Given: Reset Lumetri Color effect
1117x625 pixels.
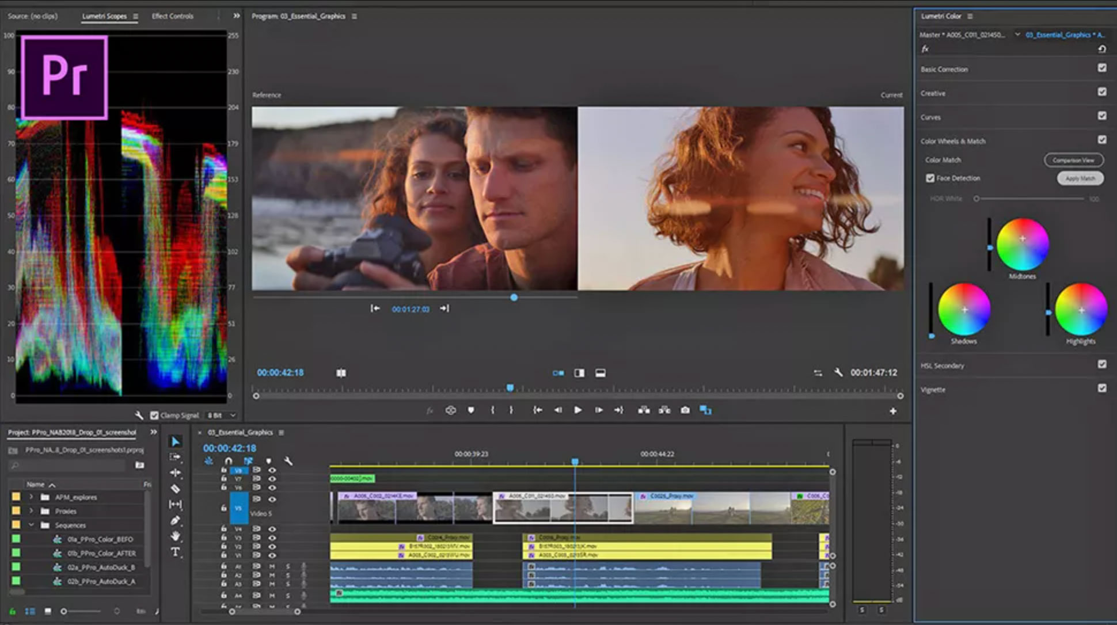Looking at the screenshot, I should tap(1101, 49).
